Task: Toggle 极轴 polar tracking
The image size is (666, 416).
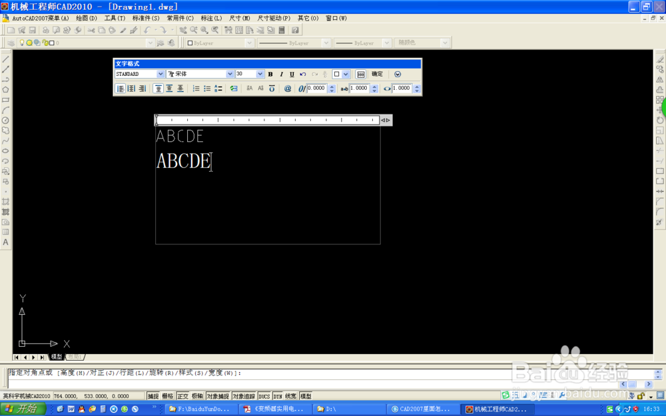Action: click(x=197, y=396)
